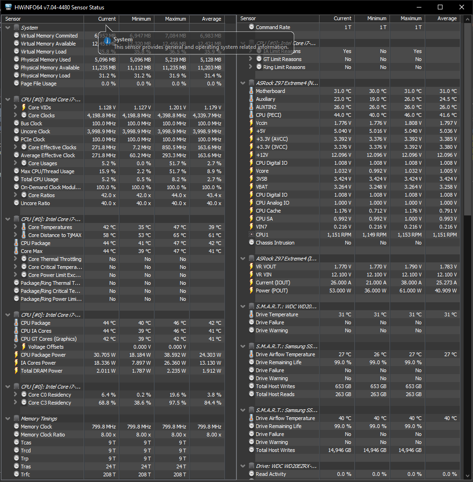The height and width of the screenshot is (482, 473).
Task: Click the circle icon next to Trfc
Action: 16,474
